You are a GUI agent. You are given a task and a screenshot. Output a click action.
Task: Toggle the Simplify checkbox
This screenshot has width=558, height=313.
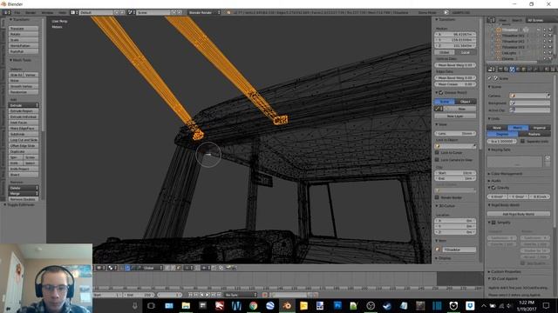click(x=494, y=223)
